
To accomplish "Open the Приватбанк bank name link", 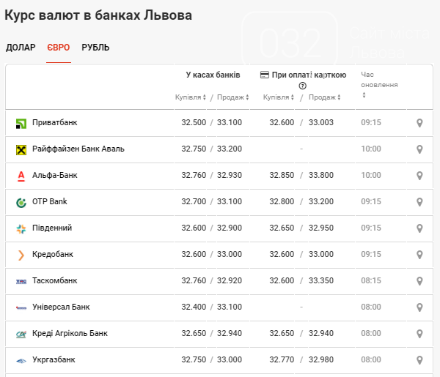I will 55,122.
